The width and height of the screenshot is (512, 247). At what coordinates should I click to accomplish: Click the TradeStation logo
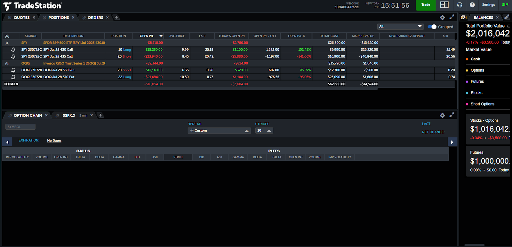[x=32, y=6]
